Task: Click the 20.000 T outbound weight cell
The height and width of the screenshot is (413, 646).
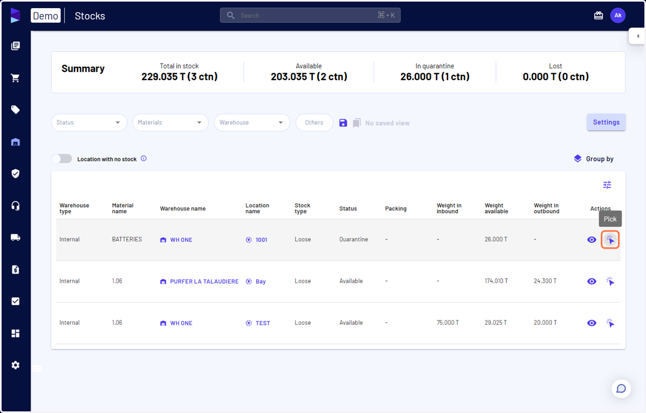Action: click(546, 323)
